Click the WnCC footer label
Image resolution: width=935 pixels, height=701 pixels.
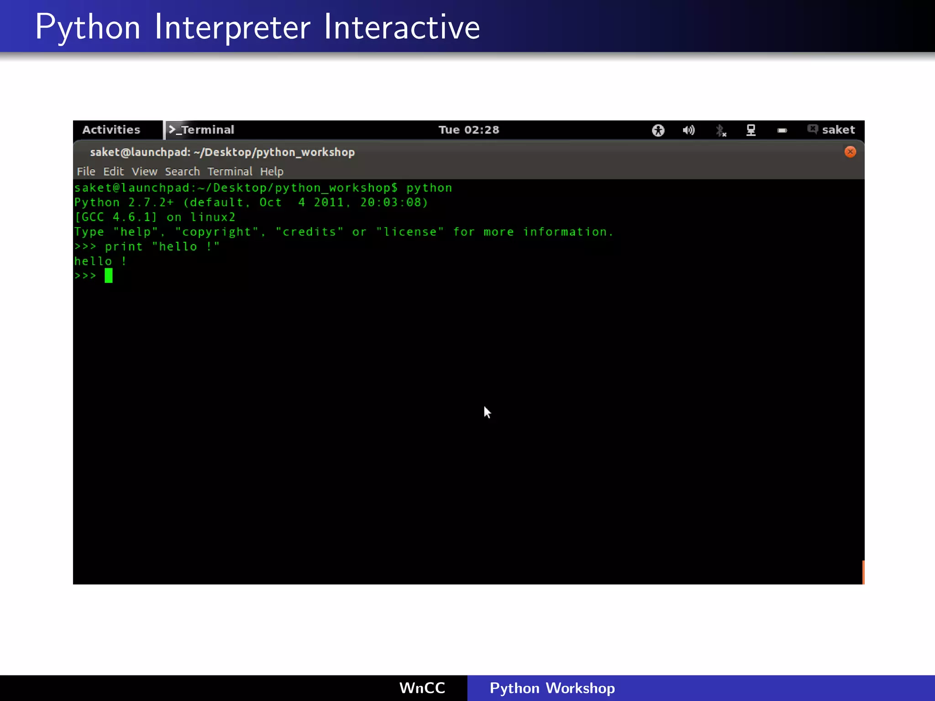(x=422, y=688)
